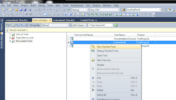Click the CheckAdditionFunction test name cell
Image resolution: width=176 pixels, height=100 pixels.
[x=125, y=39]
